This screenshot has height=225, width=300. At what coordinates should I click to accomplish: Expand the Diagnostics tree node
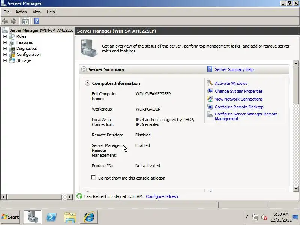click(x=5, y=48)
